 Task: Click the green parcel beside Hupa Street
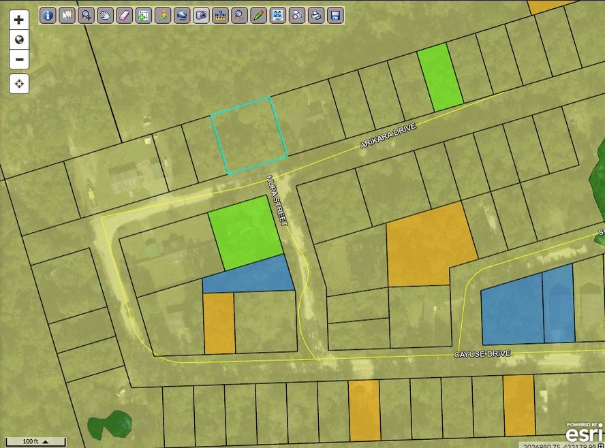point(245,231)
